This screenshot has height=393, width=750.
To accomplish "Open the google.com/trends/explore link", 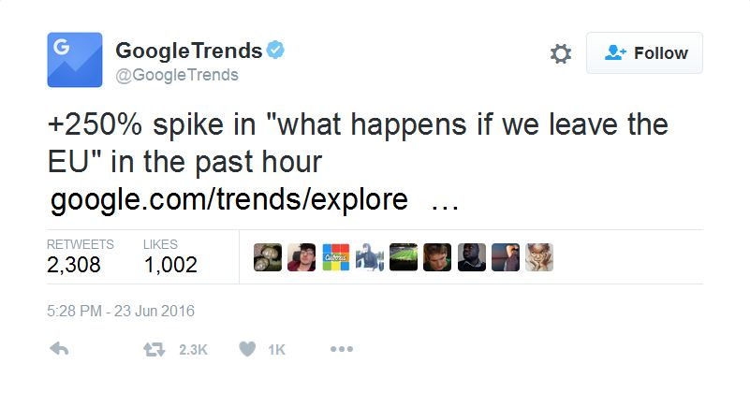I will (228, 200).
